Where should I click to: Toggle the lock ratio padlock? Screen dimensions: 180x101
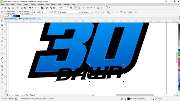(34, 12)
